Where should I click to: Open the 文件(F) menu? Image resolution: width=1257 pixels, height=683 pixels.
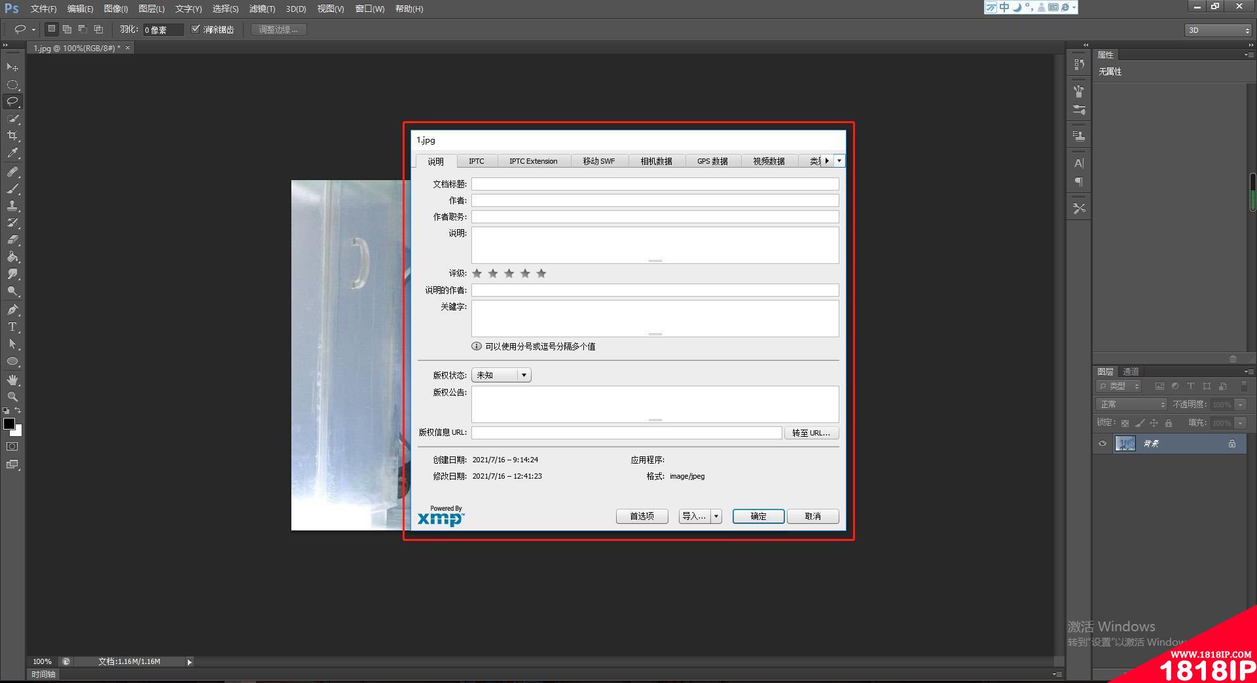coord(43,9)
